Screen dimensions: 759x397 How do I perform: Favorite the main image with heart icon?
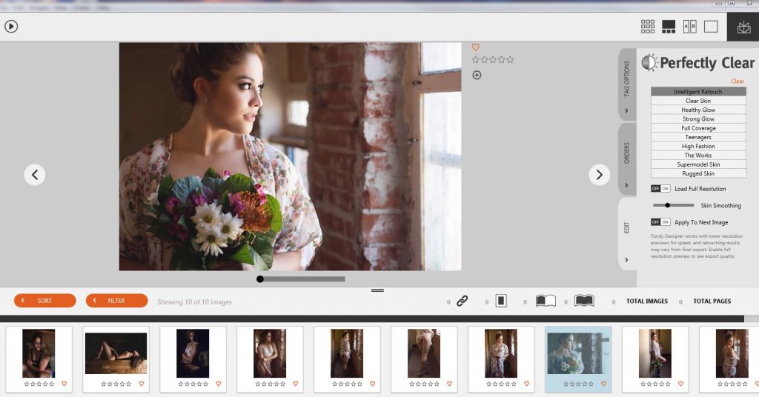coord(475,47)
